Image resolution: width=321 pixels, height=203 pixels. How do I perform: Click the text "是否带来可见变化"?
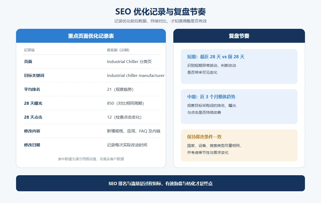[202, 72]
